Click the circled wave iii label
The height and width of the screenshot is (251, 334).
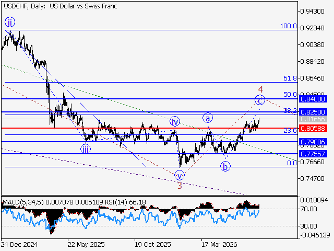point(86,149)
